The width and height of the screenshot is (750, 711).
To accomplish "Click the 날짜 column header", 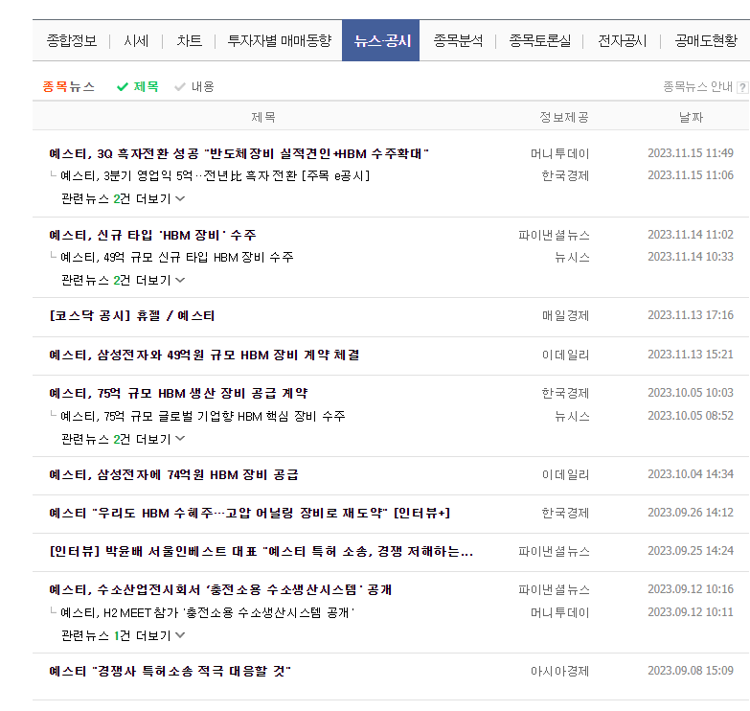I will point(691,117).
